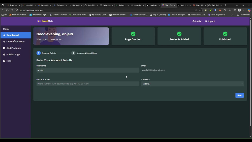Open the favorites star-list toolbar icon
The image size is (252, 142).
click(230, 10)
